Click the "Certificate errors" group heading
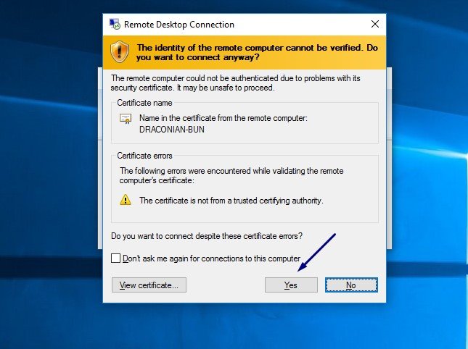 pyautogui.click(x=145, y=156)
